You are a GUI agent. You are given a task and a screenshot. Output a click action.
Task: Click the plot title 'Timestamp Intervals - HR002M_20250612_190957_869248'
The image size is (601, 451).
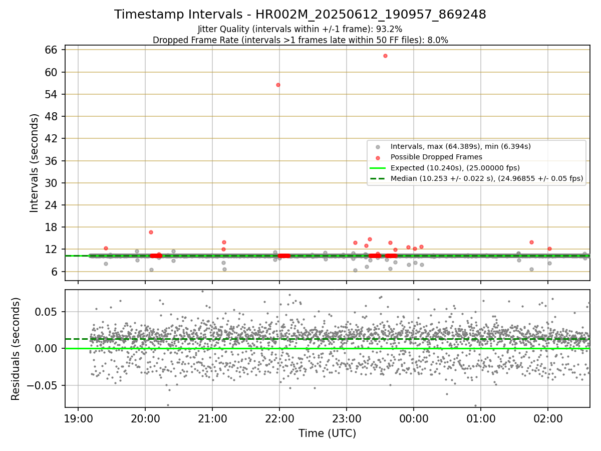coord(300,15)
